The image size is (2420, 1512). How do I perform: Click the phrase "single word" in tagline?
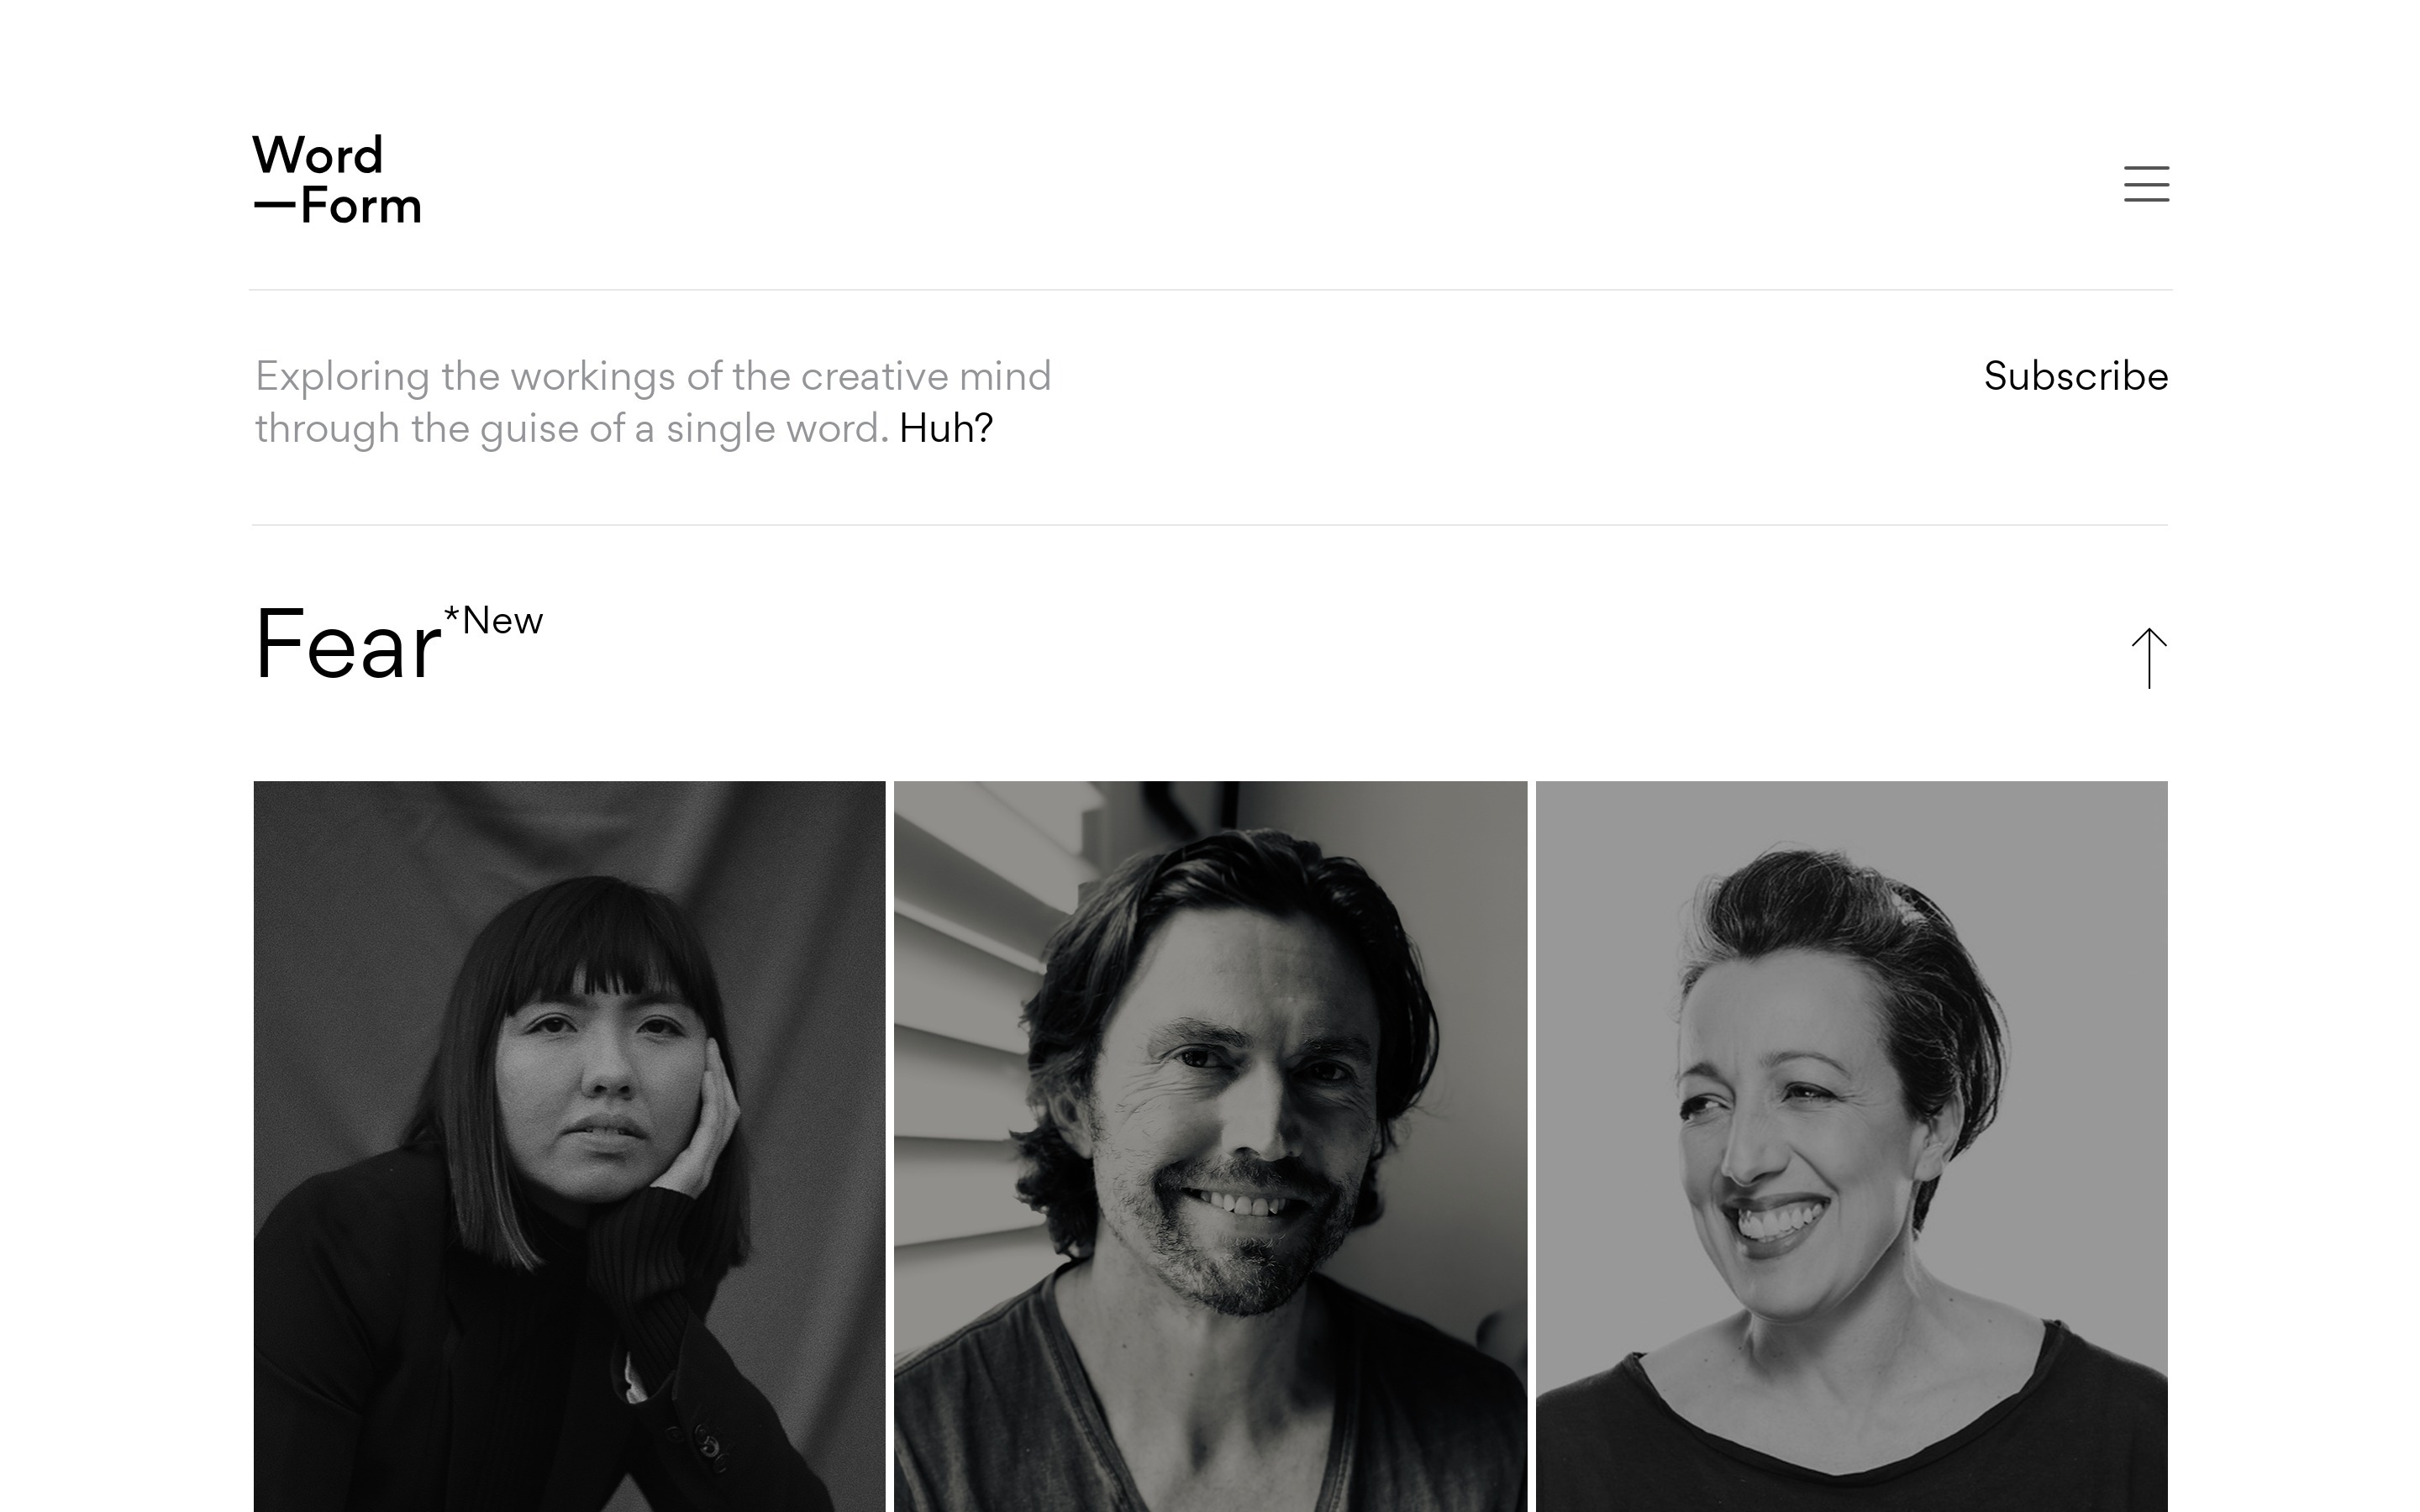[x=772, y=429]
